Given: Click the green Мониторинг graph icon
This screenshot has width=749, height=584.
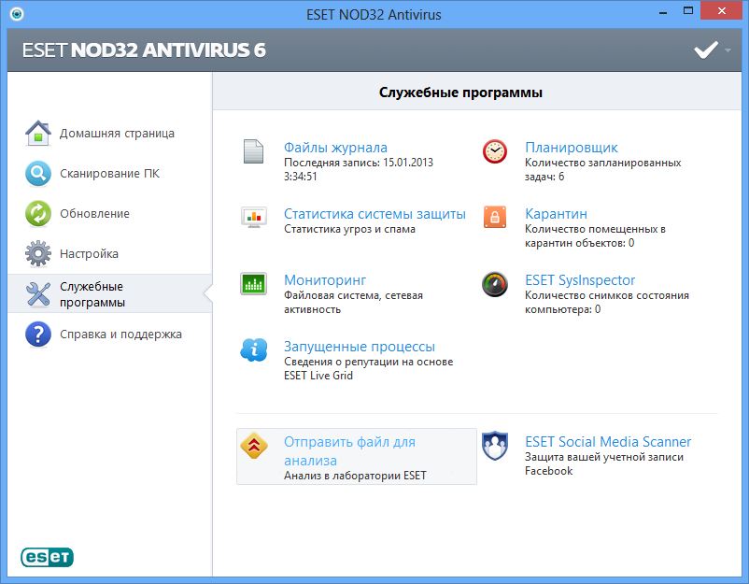Looking at the screenshot, I should click(x=253, y=284).
